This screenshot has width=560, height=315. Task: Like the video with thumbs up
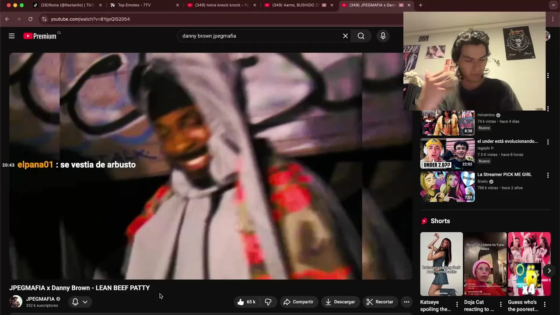point(246,302)
